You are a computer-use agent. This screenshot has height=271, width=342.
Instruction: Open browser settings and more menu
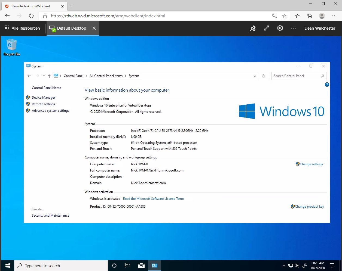(334, 16)
